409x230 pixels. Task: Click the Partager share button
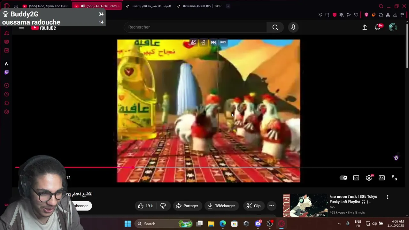click(187, 206)
